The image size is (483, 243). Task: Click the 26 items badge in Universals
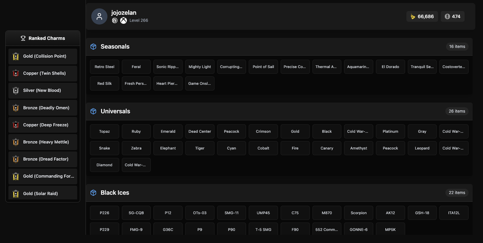click(x=457, y=111)
